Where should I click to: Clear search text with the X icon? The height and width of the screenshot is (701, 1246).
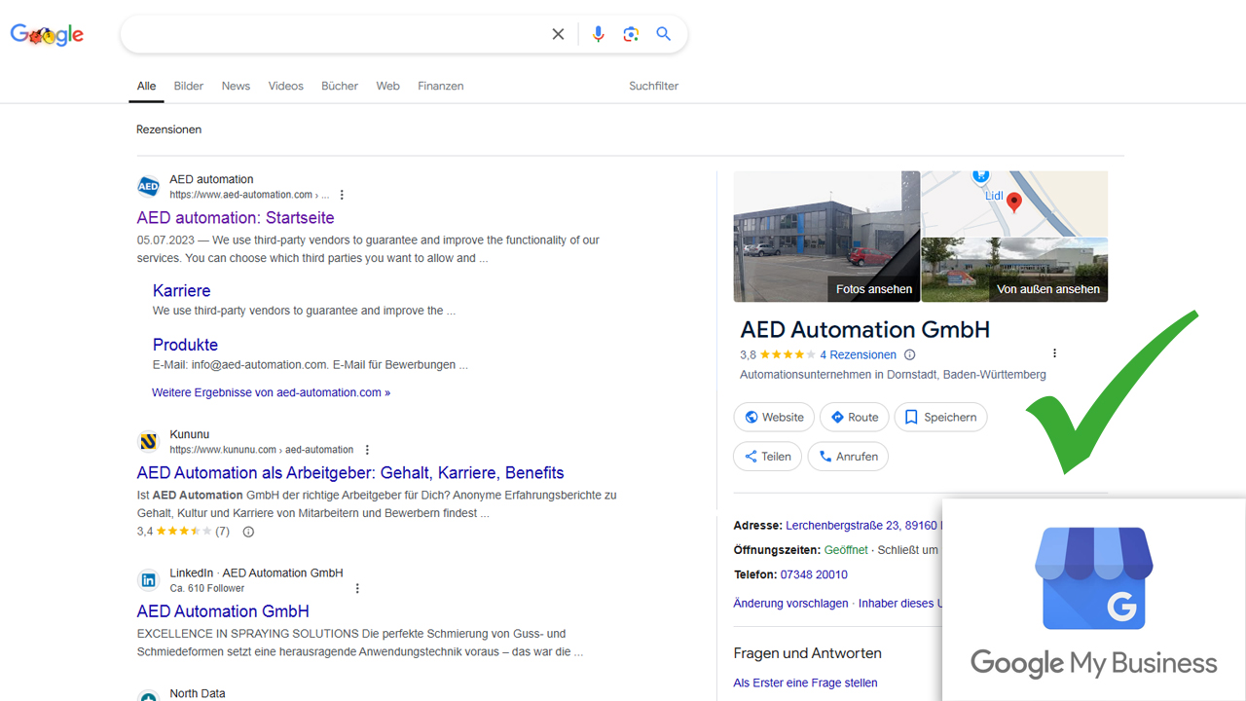558,34
